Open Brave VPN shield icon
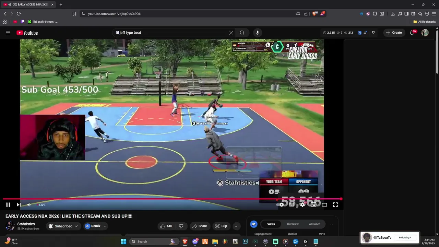439x247 pixels. [427, 14]
